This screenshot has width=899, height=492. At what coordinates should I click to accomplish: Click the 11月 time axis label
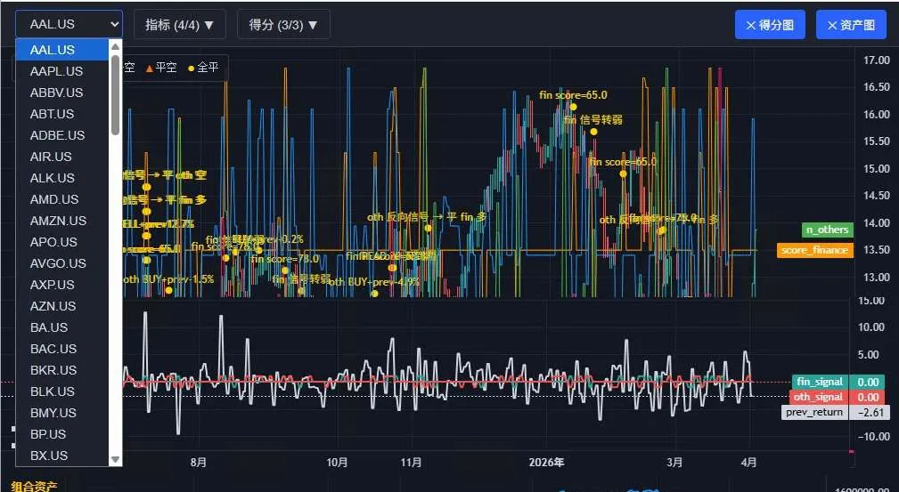(411, 463)
